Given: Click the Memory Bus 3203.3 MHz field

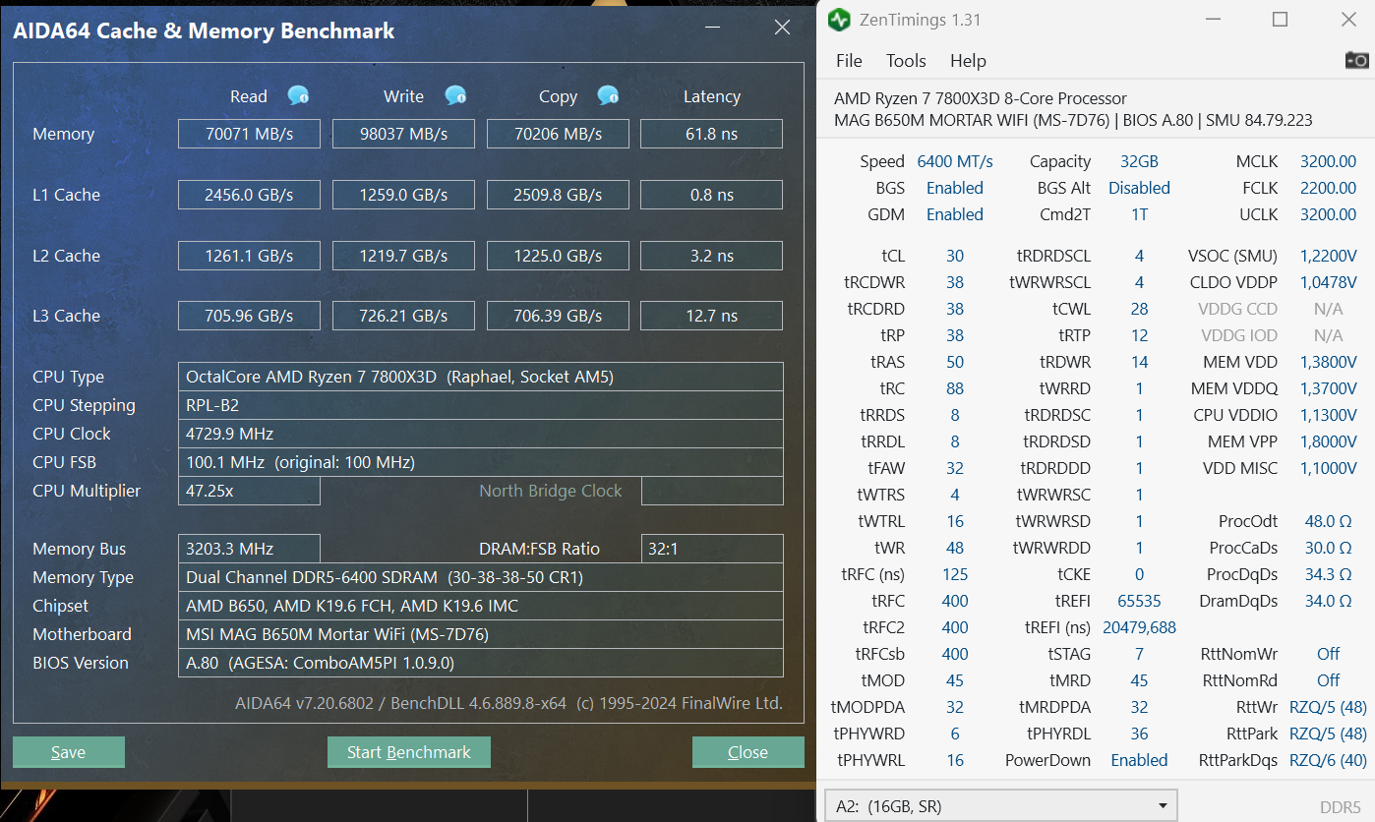Looking at the screenshot, I should 249,549.
